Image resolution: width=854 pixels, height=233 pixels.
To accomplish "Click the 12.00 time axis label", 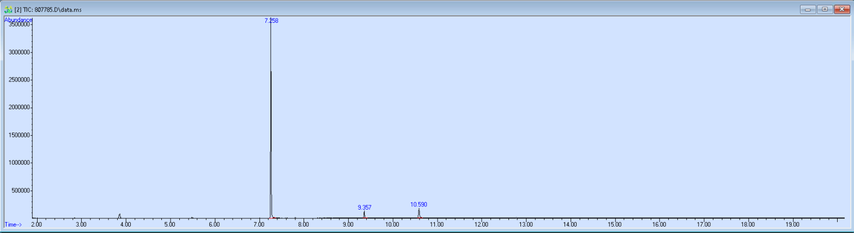I will click(x=481, y=224).
